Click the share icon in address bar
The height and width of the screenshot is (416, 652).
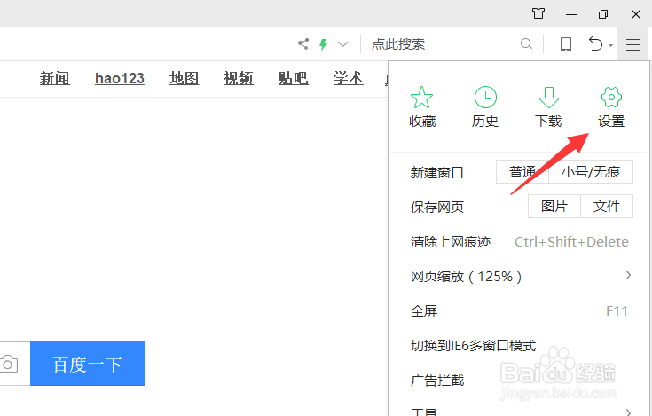303,43
